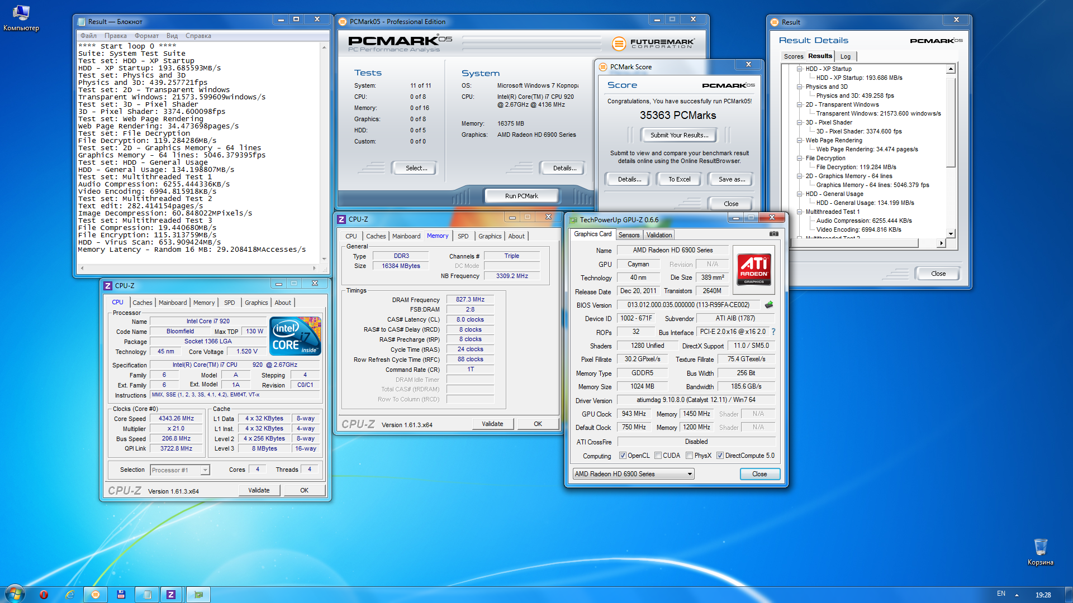This screenshot has width=1073, height=603.
Task: Launch Internet Explorer from the taskbar
Action: (x=70, y=595)
